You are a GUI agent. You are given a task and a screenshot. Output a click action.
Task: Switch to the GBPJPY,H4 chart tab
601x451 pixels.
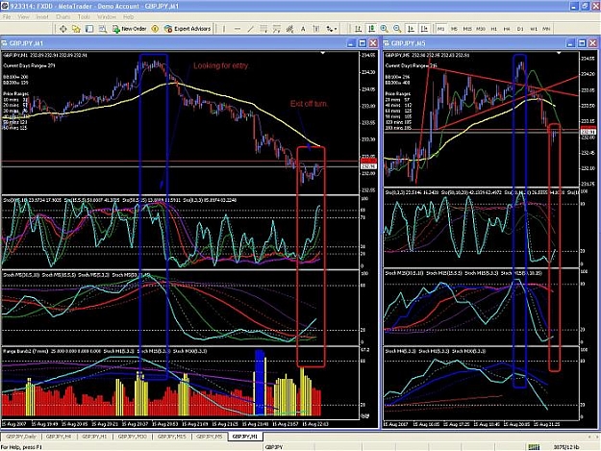pos(59,437)
